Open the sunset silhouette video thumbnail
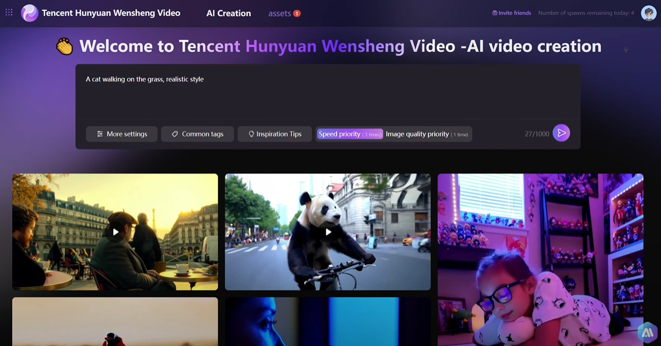Screen dimensions: 661x346 click(115, 322)
